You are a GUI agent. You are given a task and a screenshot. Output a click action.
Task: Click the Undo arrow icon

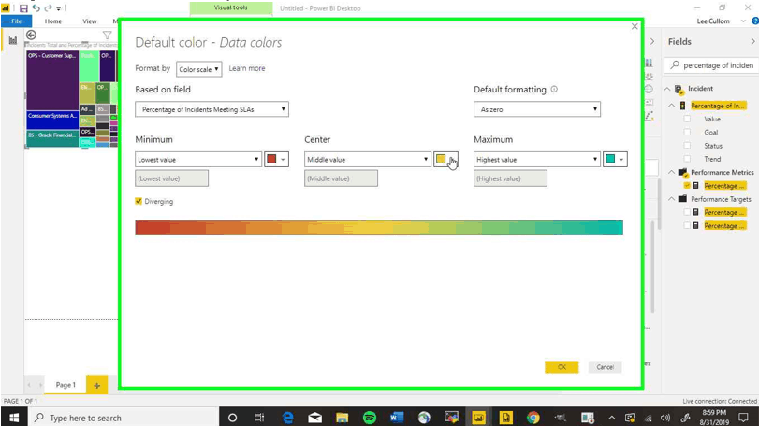pos(36,8)
